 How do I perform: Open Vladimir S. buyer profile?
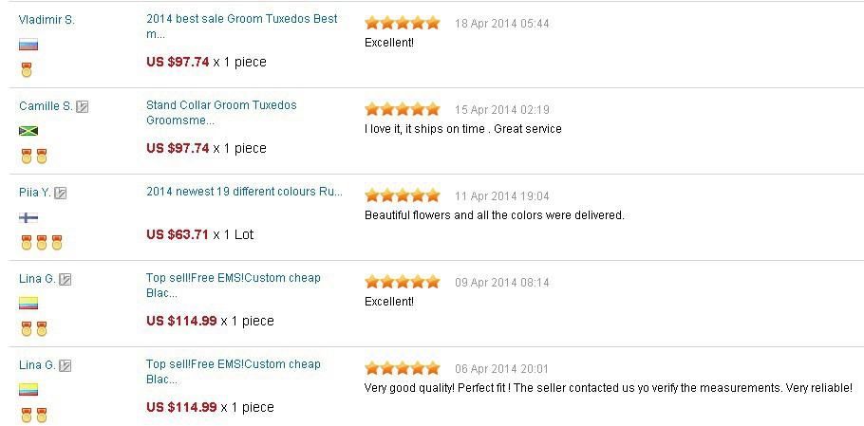click(x=47, y=20)
